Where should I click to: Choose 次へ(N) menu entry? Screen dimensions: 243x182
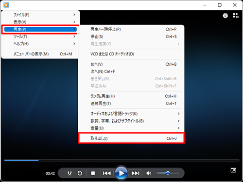(131, 72)
